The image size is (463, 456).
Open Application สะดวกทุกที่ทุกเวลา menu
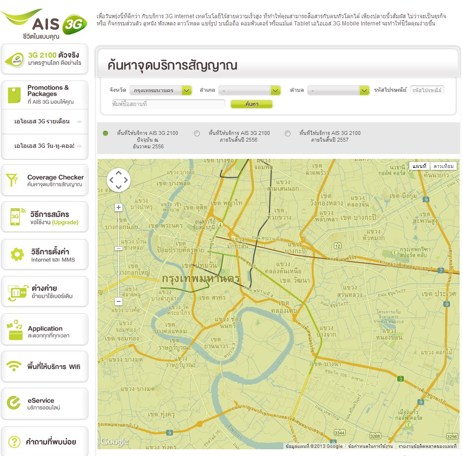(x=45, y=329)
